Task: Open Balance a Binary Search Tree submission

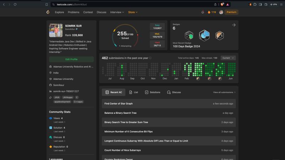Action: tap(169, 113)
